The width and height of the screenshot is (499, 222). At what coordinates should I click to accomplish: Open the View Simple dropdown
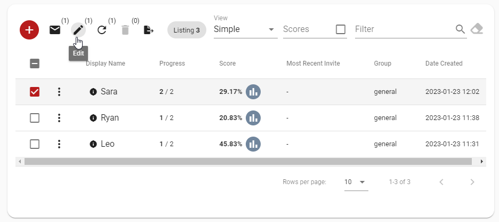pyautogui.click(x=245, y=29)
